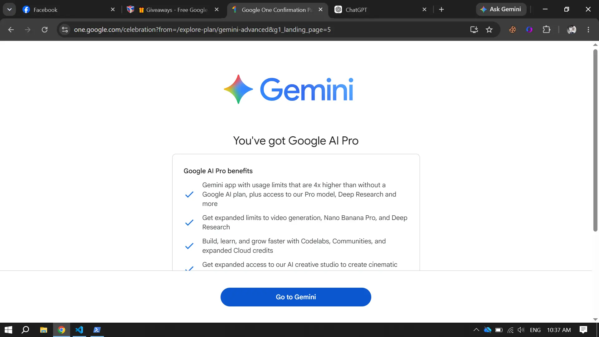Show hidden system tray icons
This screenshot has height=337, width=599.
(476, 330)
